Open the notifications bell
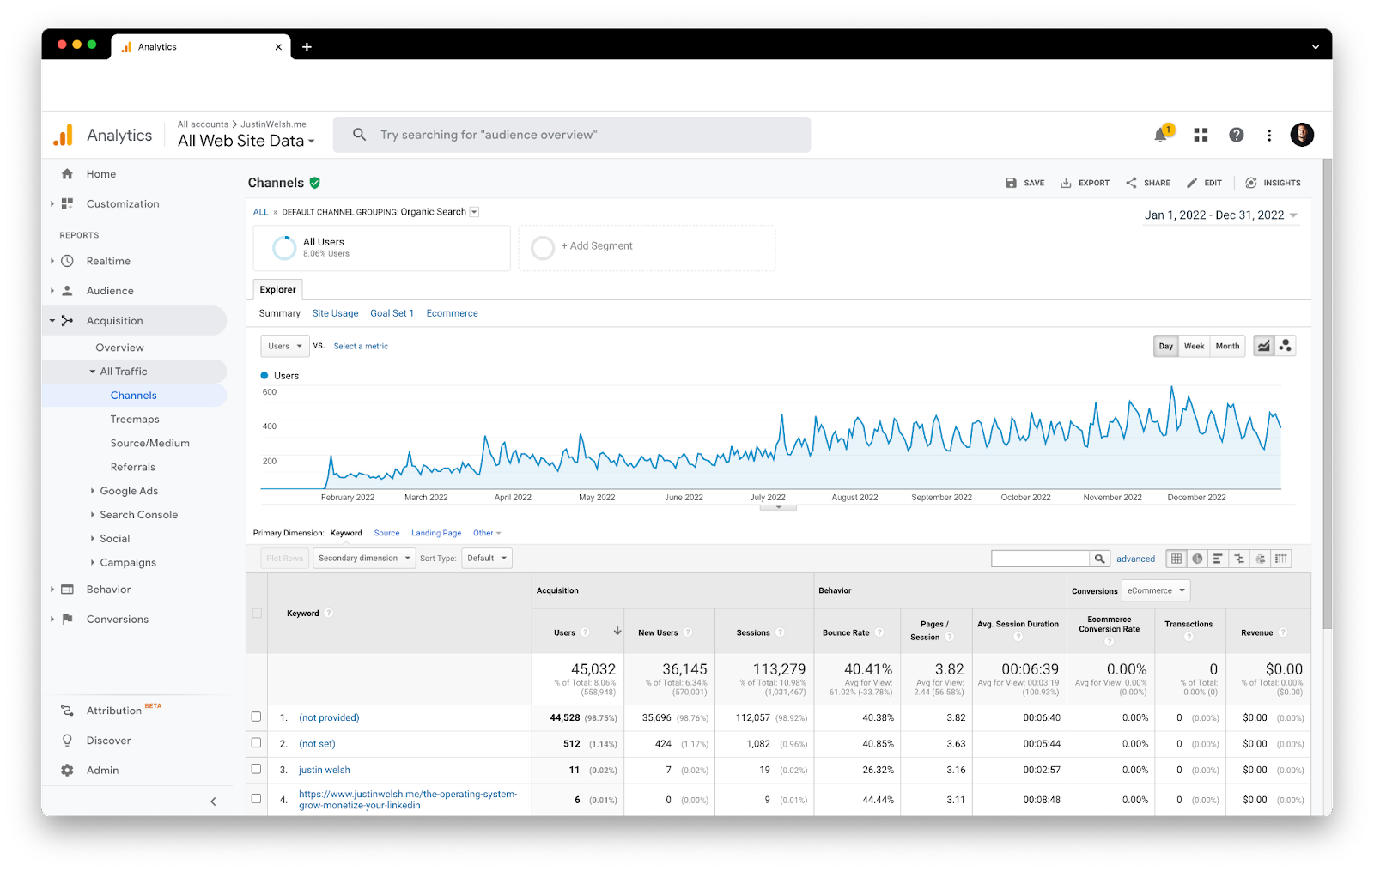1374x871 pixels. pos(1161,135)
